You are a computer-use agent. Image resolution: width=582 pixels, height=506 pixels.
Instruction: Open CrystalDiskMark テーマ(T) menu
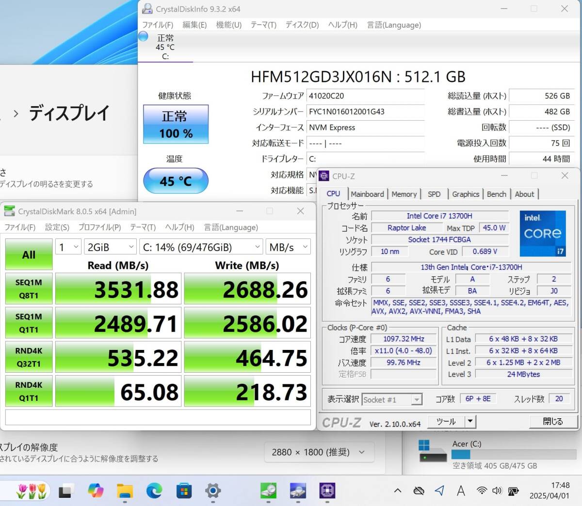coord(143,227)
